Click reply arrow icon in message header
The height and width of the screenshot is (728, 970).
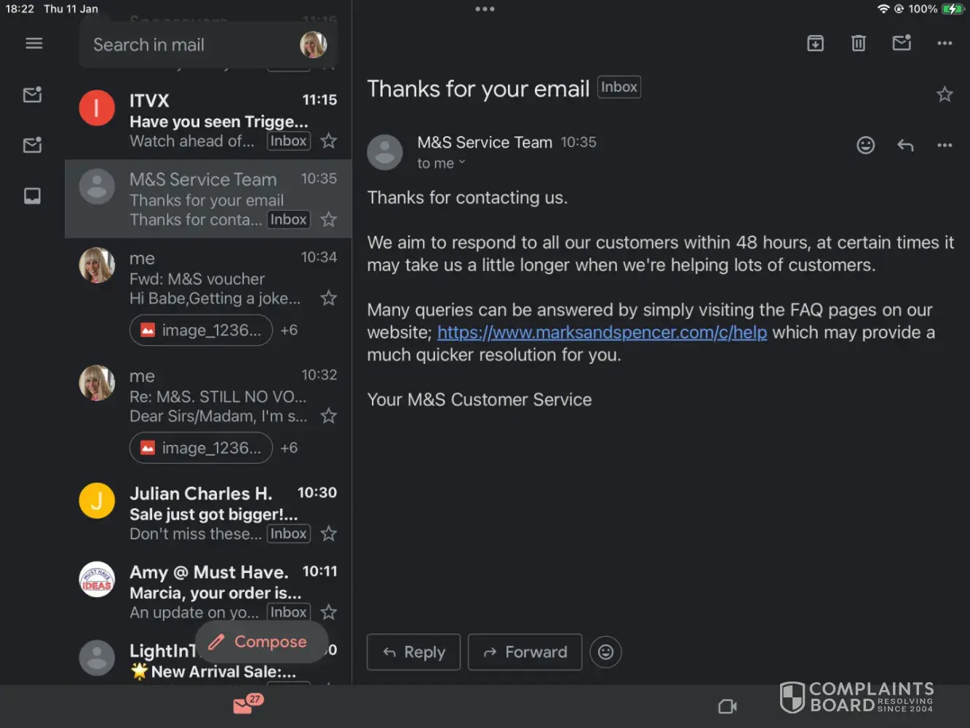(905, 146)
